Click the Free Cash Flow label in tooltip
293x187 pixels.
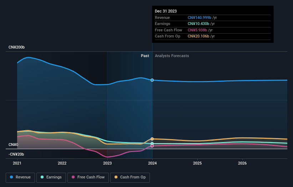[168, 30]
